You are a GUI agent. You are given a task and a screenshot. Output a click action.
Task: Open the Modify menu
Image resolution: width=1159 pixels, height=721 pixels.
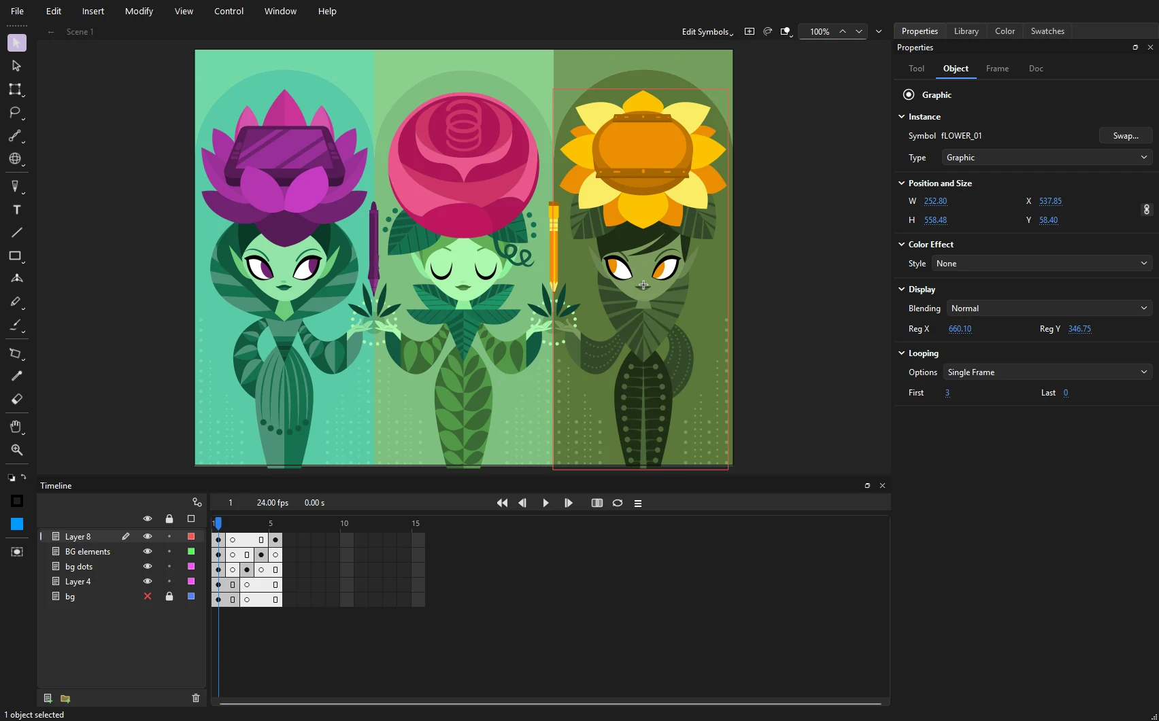coord(139,11)
